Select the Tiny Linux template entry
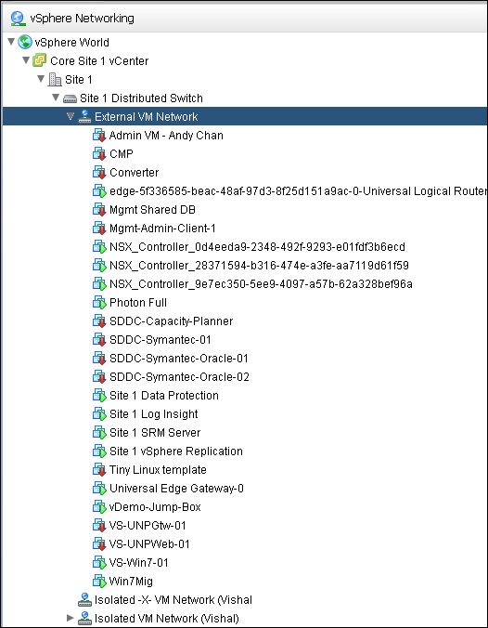This screenshot has height=628, width=488. [x=158, y=470]
